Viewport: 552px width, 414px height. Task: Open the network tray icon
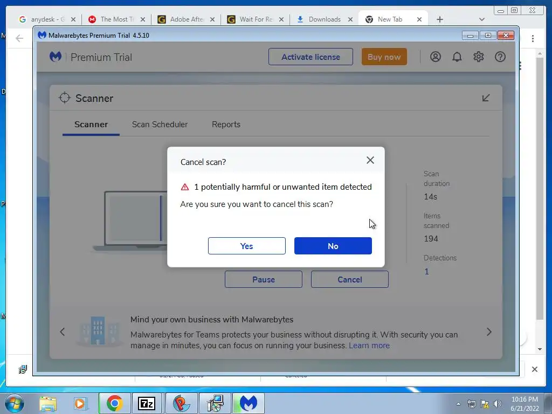[x=471, y=404]
